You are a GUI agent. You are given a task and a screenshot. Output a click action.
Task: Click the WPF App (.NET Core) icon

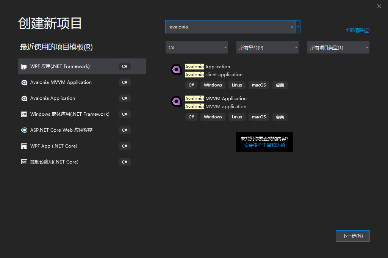click(24, 146)
